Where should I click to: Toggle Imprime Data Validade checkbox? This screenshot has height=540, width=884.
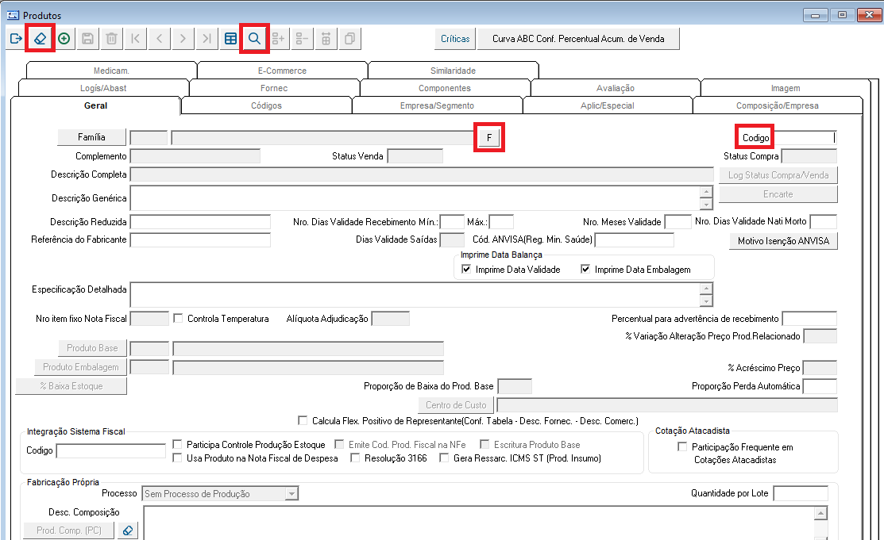pyautogui.click(x=466, y=269)
